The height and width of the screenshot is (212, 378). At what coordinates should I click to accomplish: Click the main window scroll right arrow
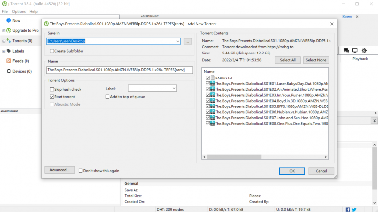pyautogui.click(x=376, y=113)
